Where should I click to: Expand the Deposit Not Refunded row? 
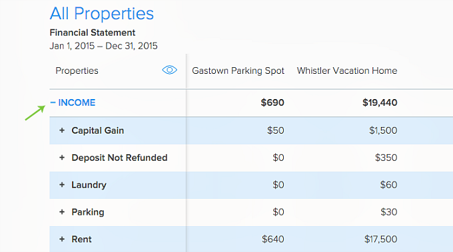pos(62,158)
